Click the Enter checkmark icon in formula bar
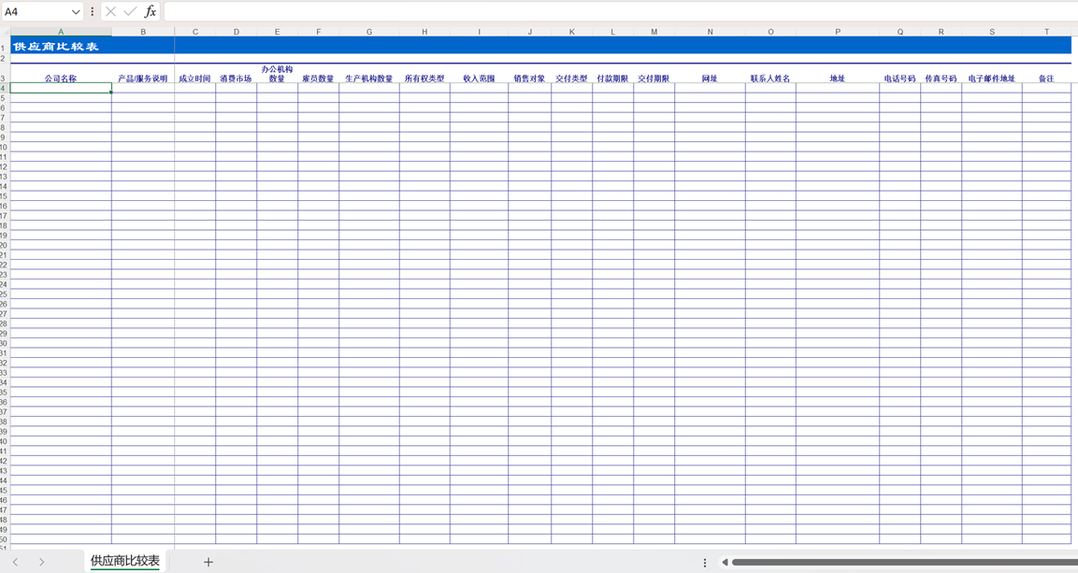This screenshot has height=573, width=1078. click(x=130, y=12)
